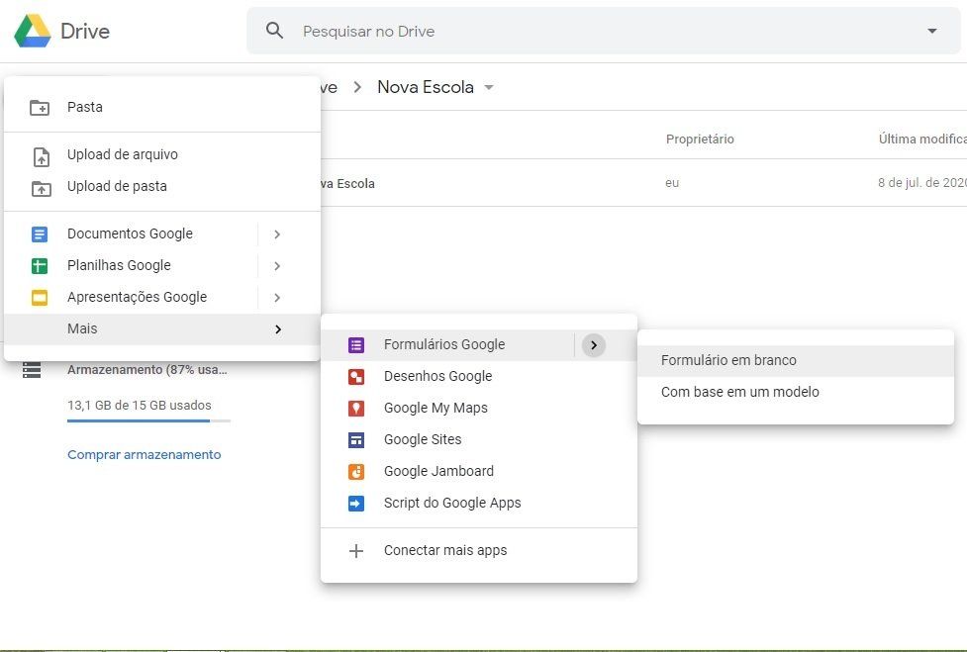Click the plus icon beside Conectar mais apps
Viewport: 967px width, 652px height.
[356, 551]
